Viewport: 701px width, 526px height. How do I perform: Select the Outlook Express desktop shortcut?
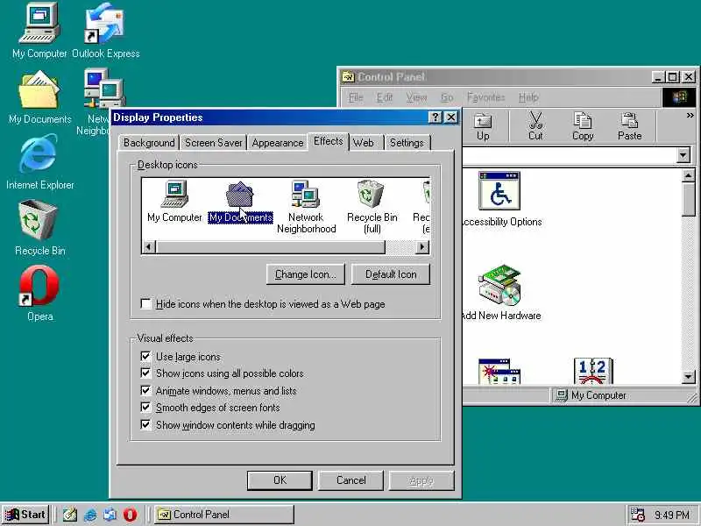click(105, 31)
